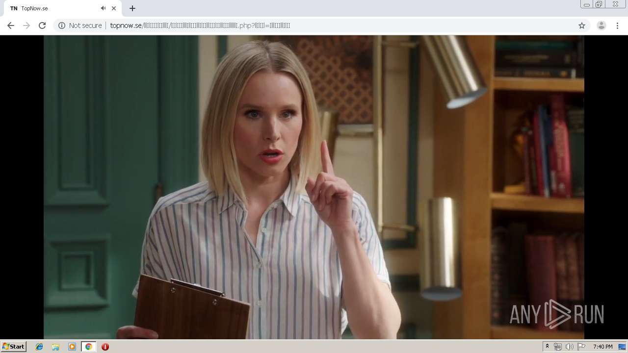Close the TopNow.se tab
The width and height of the screenshot is (628, 353).
114,8
